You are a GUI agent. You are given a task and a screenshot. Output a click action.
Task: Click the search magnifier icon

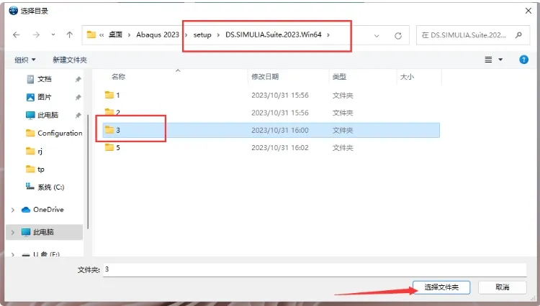click(x=518, y=35)
